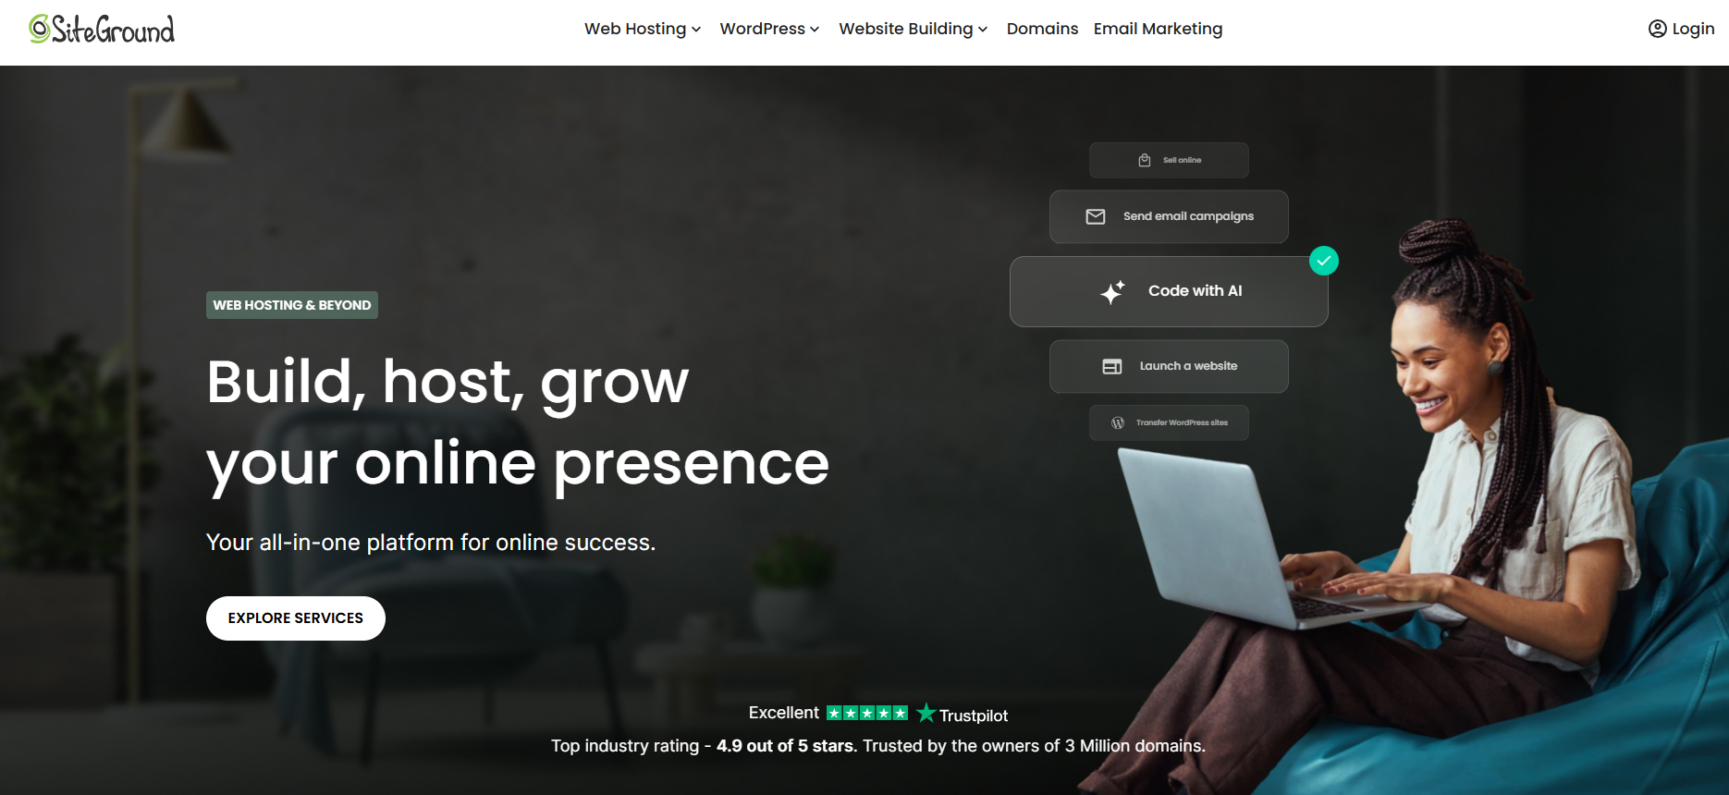Screen dimensions: 1729x795
Task: Expand the Website Building dropdown menu
Action: [914, 29]
